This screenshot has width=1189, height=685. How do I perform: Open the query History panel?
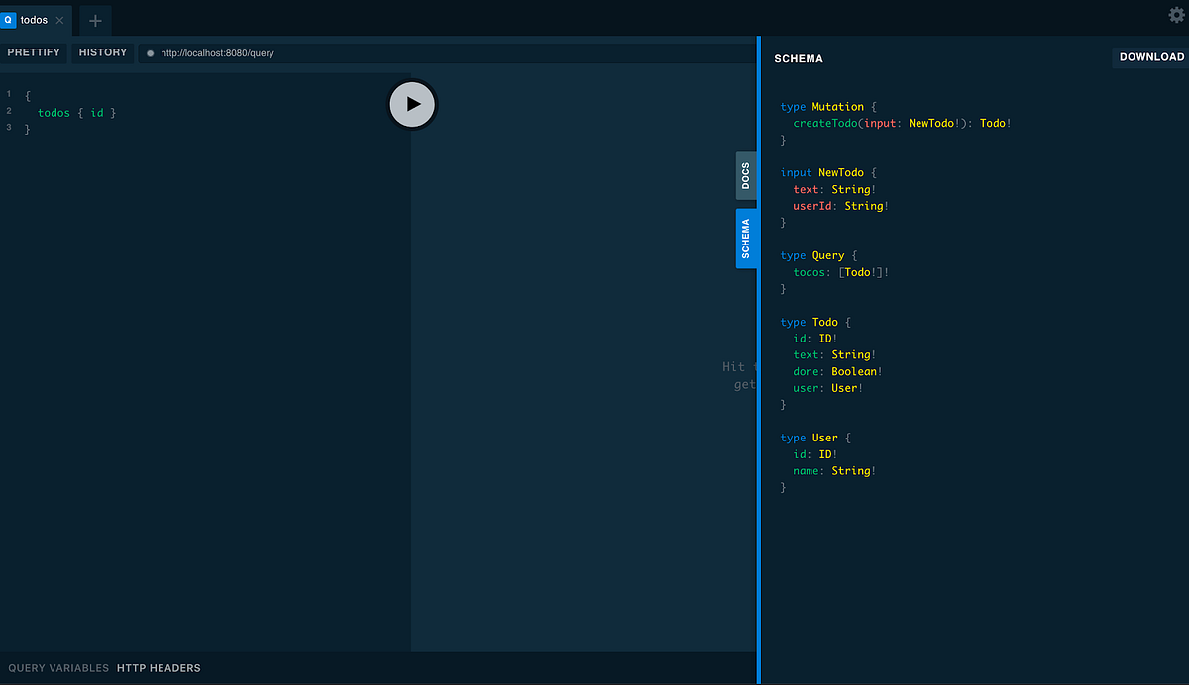click(102, 52)
